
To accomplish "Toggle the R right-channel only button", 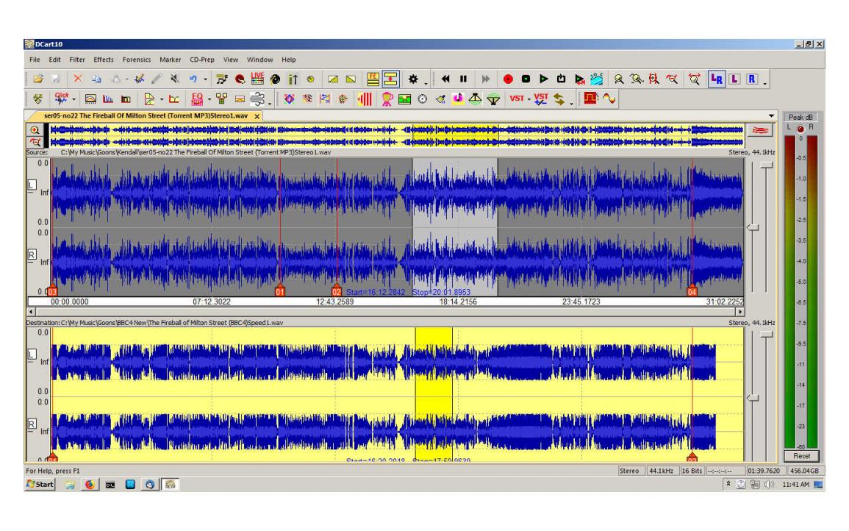I will pyautogui.click(x=752, y=79).
